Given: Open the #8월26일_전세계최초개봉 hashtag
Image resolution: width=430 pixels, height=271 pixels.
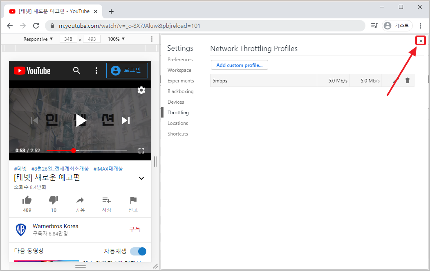Looking at the screenshot, I should coord(60,169).
